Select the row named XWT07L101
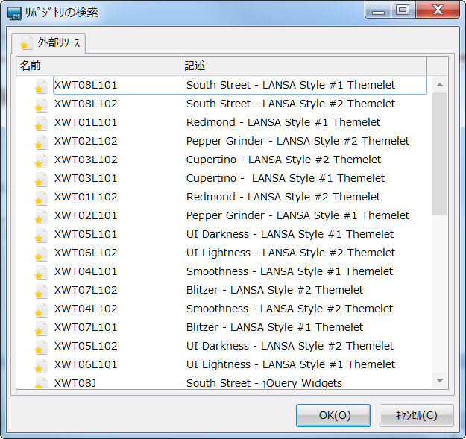 [x=221, y=327]
